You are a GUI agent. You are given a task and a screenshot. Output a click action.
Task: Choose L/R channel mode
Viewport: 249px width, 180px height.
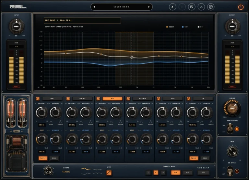(x=176, y=173)
